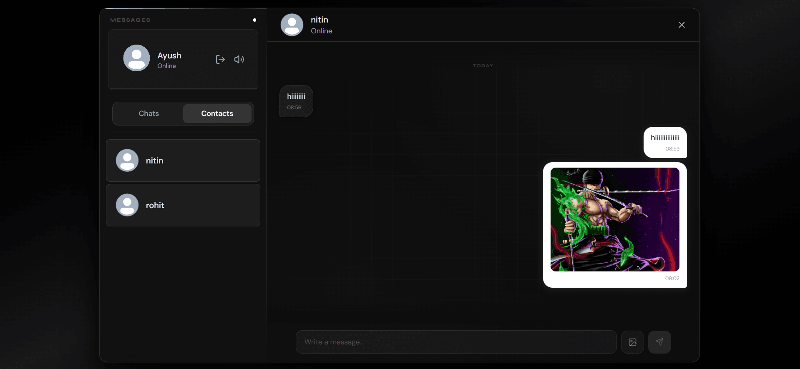Select the sent hiiiiiiiiiiiiii message at 08:59
Viewport: 800px width, 369px height.
[x=665, y=143]
